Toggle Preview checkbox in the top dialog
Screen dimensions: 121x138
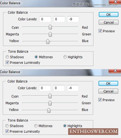(x=100, y=31)
